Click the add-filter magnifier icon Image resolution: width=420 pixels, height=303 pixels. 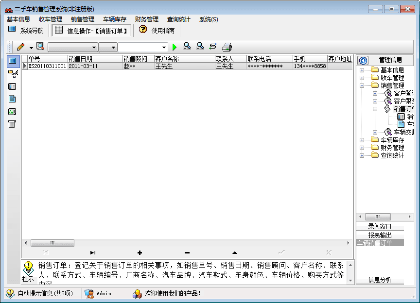(x=187, y=47)
